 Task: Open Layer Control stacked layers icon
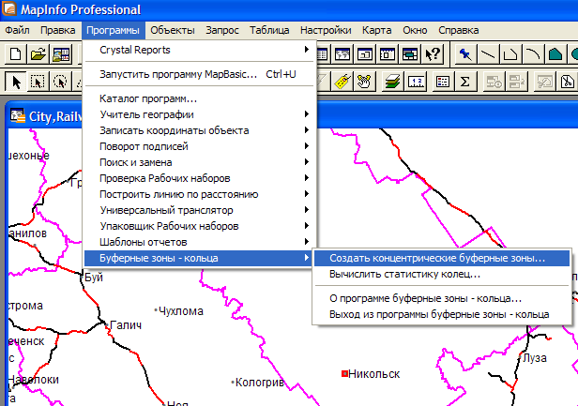click(393, 81)
